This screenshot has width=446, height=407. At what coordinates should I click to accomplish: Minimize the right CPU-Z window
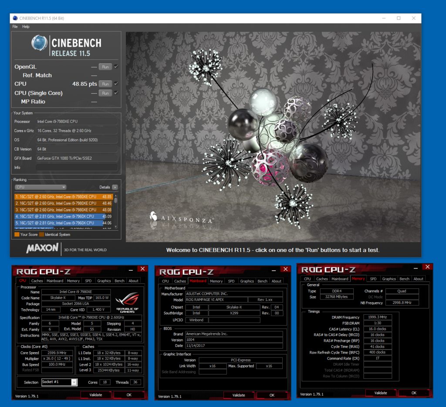click(x=416, y=268)
